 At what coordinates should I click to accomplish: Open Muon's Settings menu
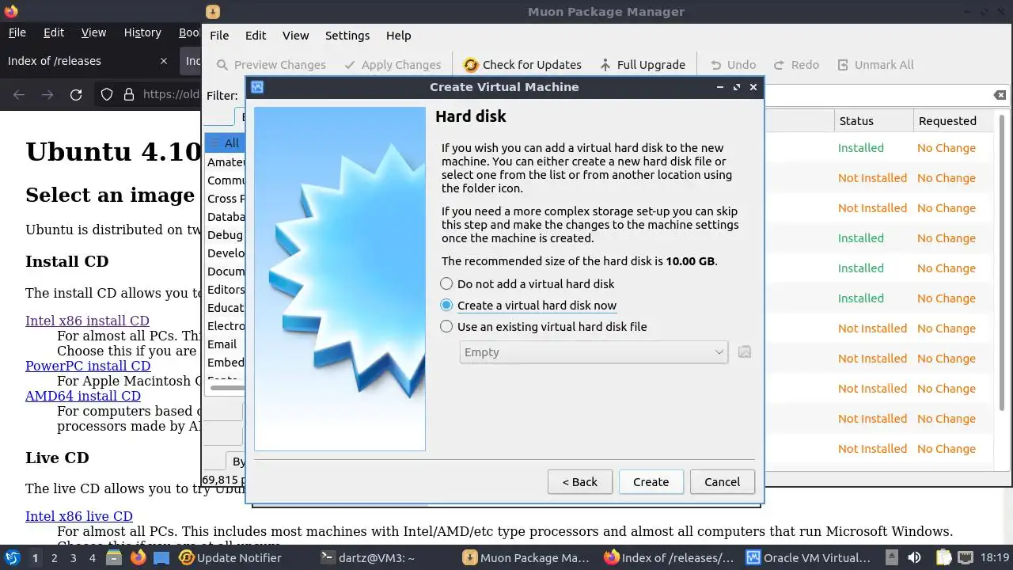coord(347,35)
